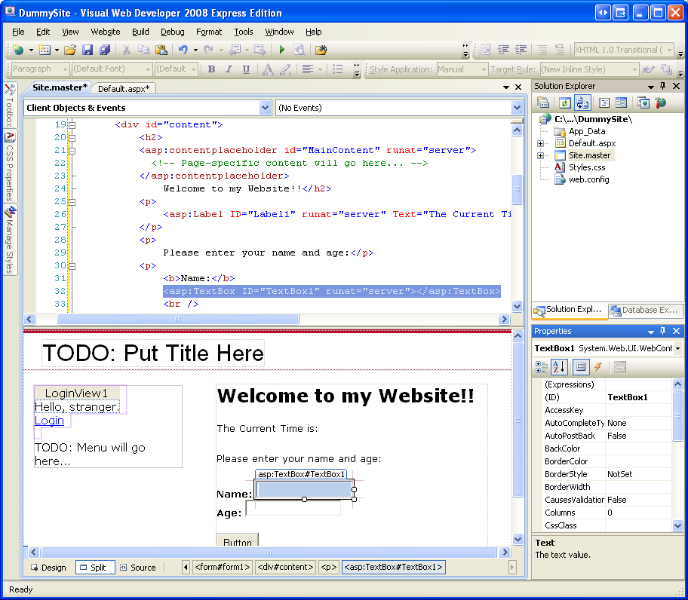The image size is (688, 600).
Task: Open the (No Events) dropdown
Action: point(517,108)
